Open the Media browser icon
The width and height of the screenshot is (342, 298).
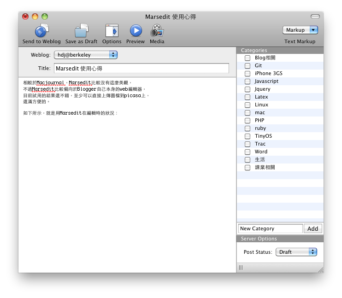[157, 30]
